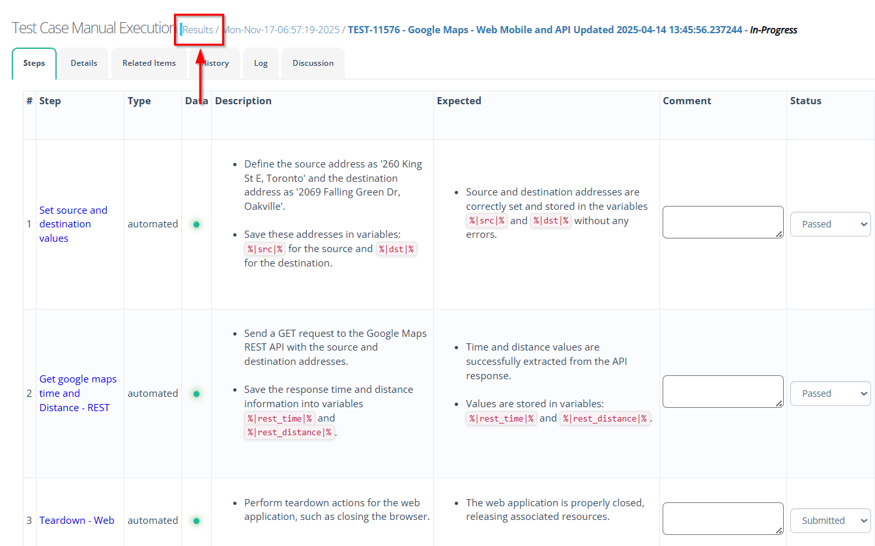Open 'Set source and destination values' step link
The width and height of the screenshot is (875, 546).
pos(73,224)
